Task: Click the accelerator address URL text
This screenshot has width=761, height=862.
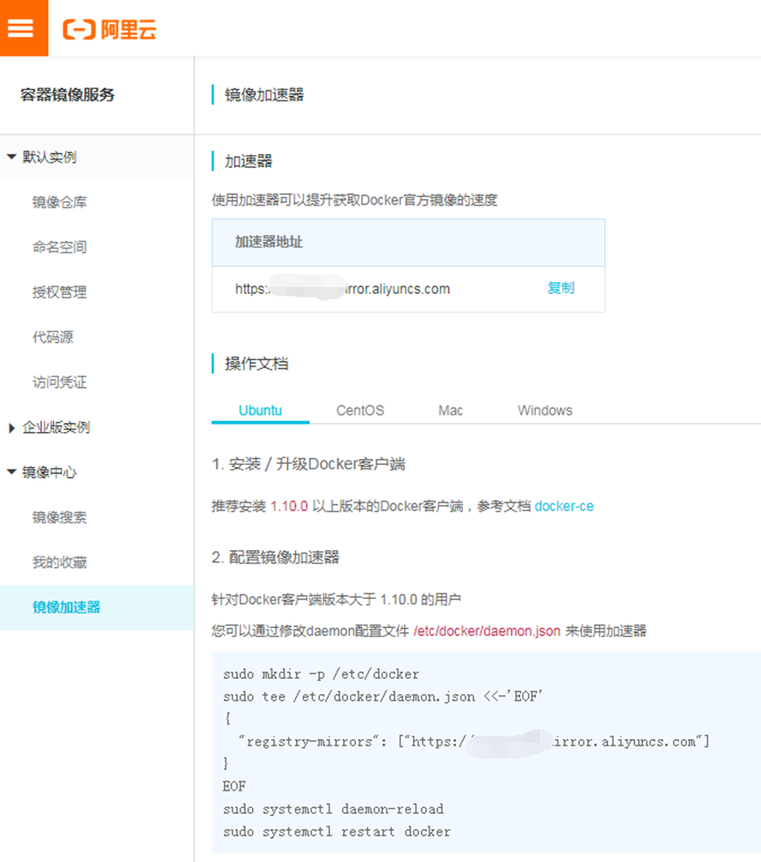Action: 342,289
